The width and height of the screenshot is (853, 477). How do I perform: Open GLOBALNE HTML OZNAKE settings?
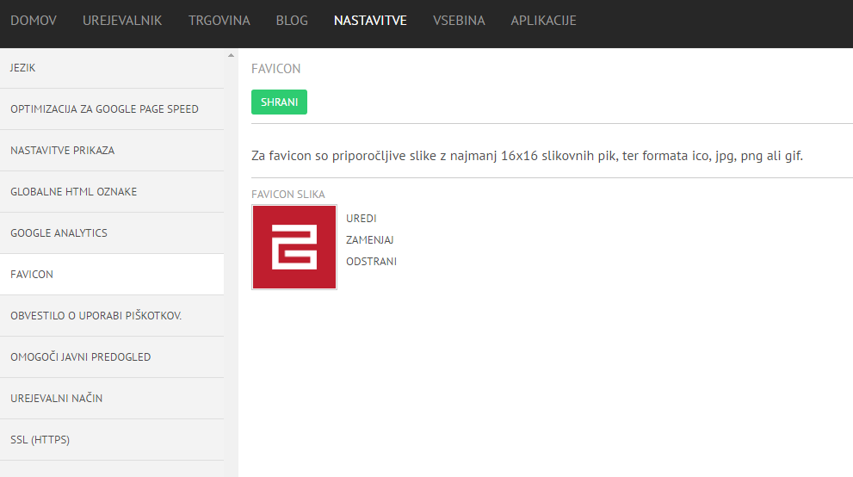click(112, 192)
